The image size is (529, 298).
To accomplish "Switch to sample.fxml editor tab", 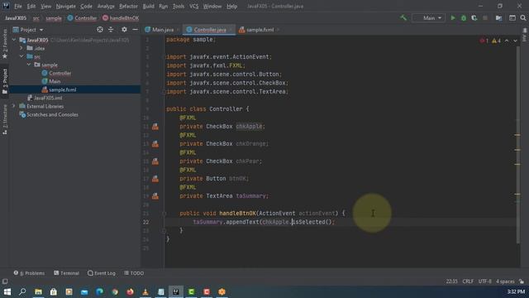I will pyautogui.click(x=259, y=30).
